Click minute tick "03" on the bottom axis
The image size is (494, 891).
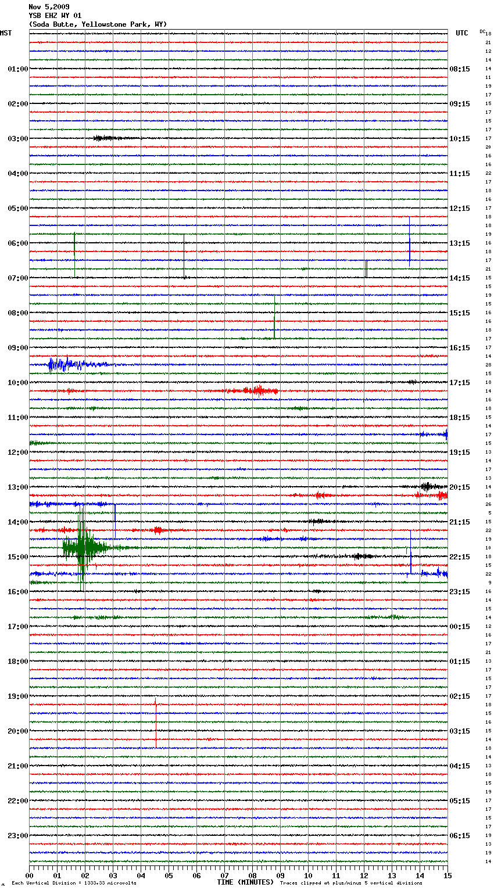(113, 875)
